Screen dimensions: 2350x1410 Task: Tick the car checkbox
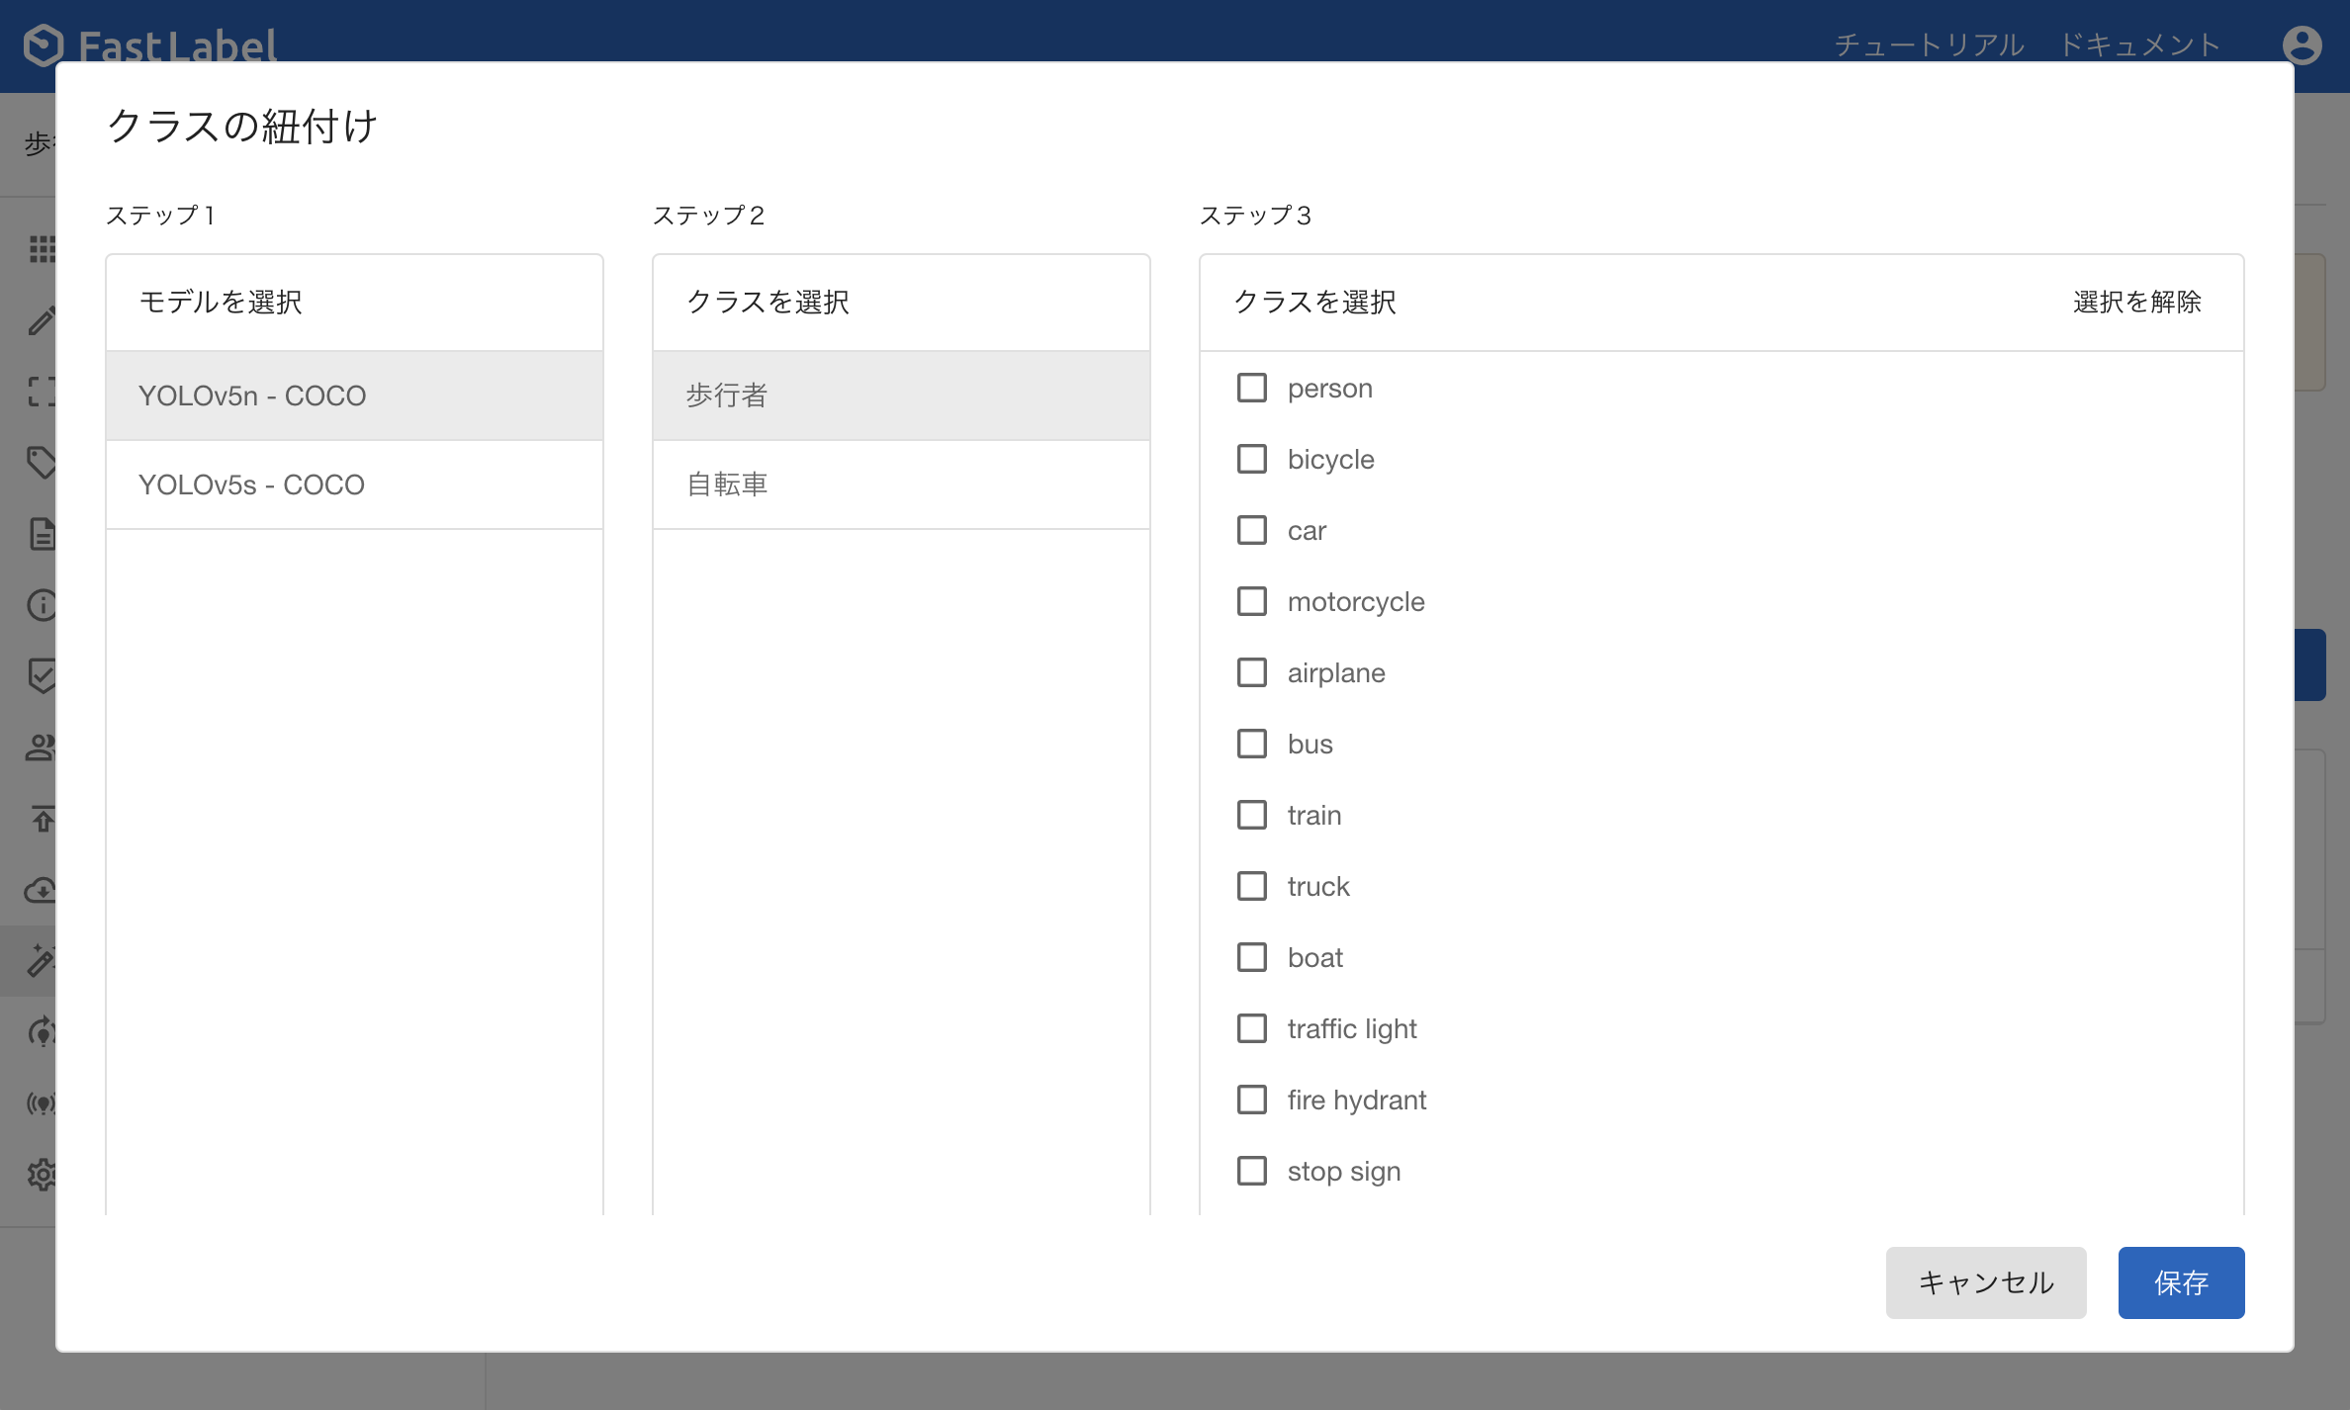1252,530
